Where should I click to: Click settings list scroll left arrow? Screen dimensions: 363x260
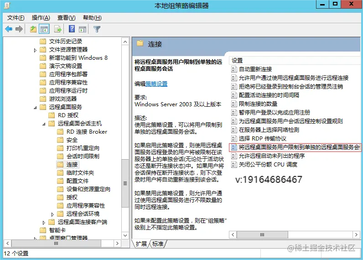point(233,235)
